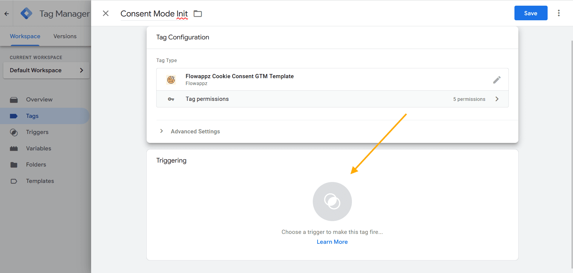The height and width of the screenshot is (273, 573).
Task: Click the large trigger circle placeholder icon
Action: [x=332, y=201]
